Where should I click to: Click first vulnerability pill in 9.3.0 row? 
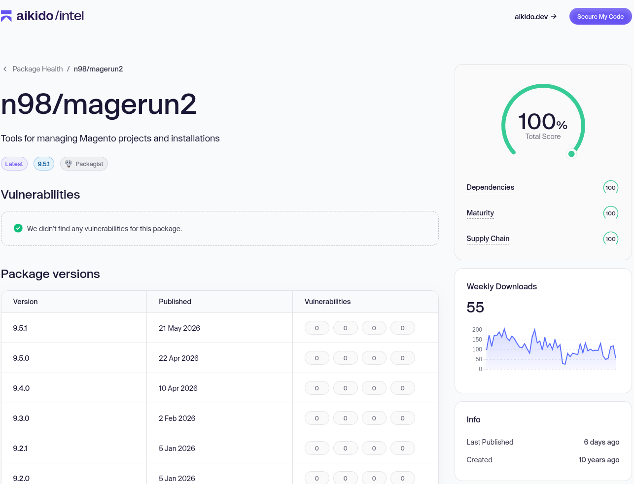point(317,418)
